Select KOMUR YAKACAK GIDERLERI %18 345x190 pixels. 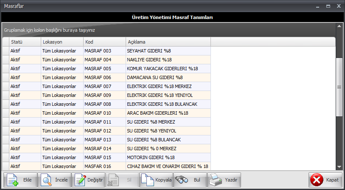coord(168,69)
